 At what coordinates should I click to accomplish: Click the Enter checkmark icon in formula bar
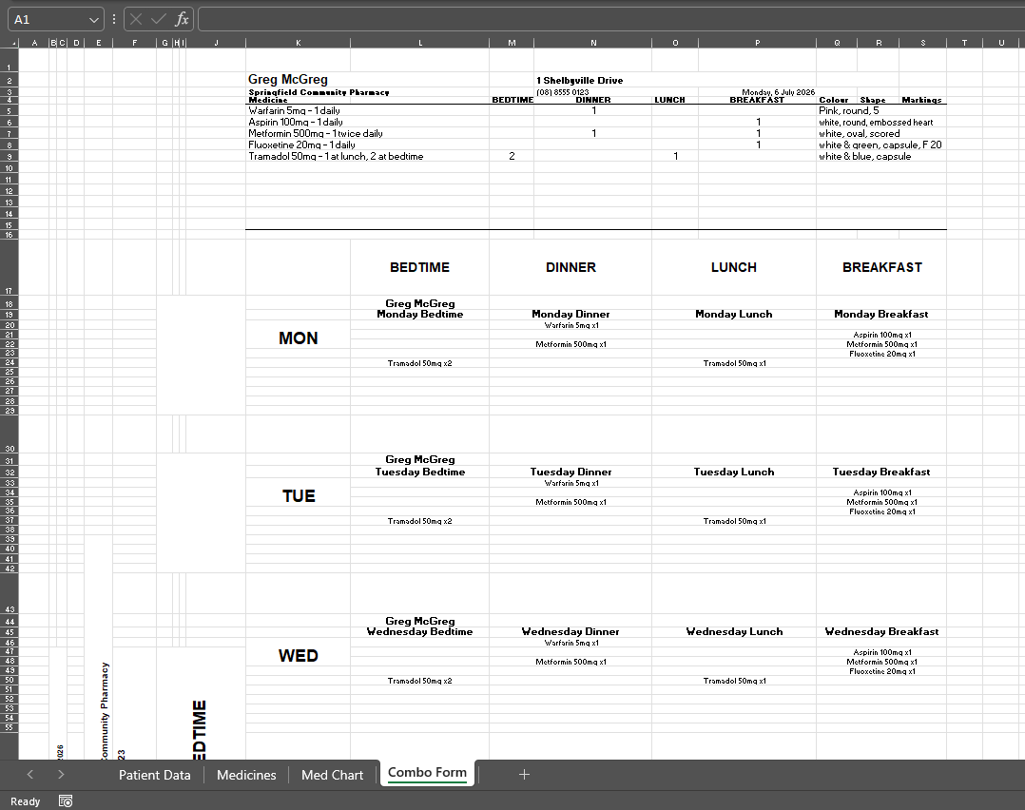click(x=158, y=20)
